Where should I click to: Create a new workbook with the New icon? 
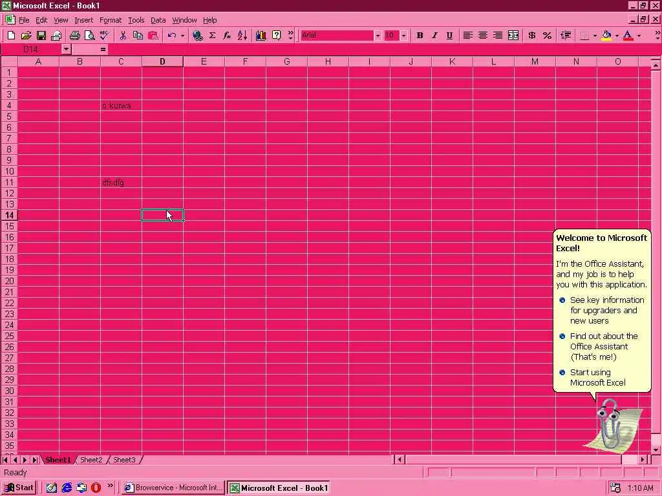(12, 36)
